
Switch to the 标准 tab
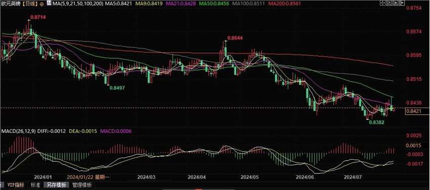[35, 185]
